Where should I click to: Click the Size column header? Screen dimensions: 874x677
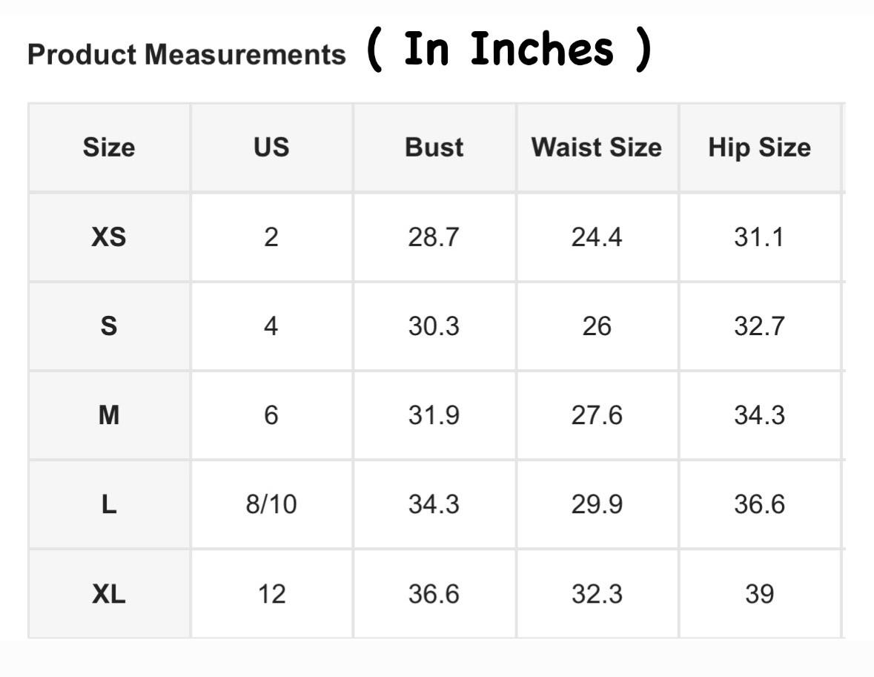(x=109, y=148)
